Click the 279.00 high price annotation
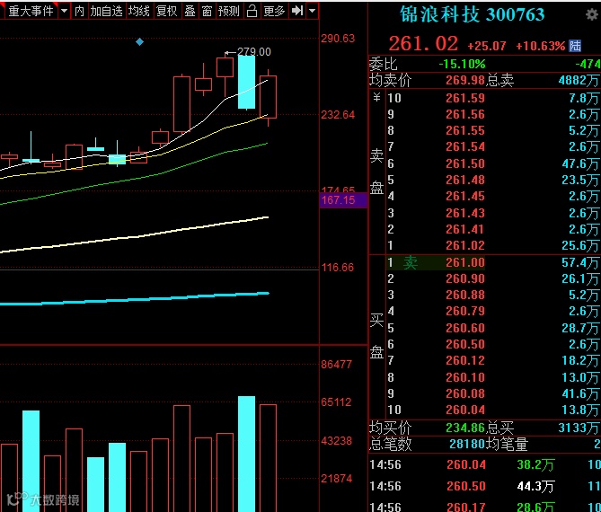The width and height of the screenshot is (601, 512). click(x=253, y=52)
